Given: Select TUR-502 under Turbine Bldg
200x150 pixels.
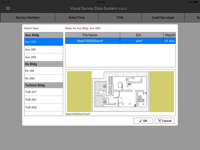Looking at the screenshot, I should tap(44, 107).
